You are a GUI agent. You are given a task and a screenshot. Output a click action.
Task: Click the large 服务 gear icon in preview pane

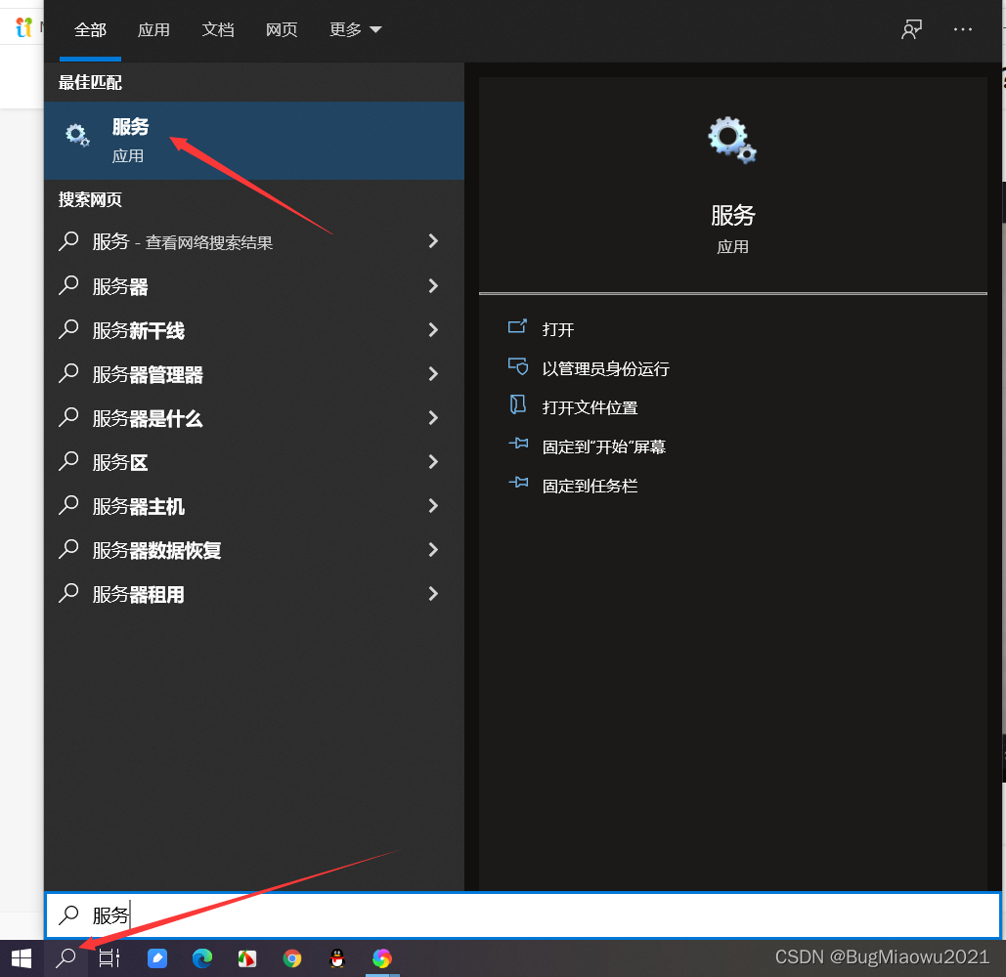tap(732, 140)
